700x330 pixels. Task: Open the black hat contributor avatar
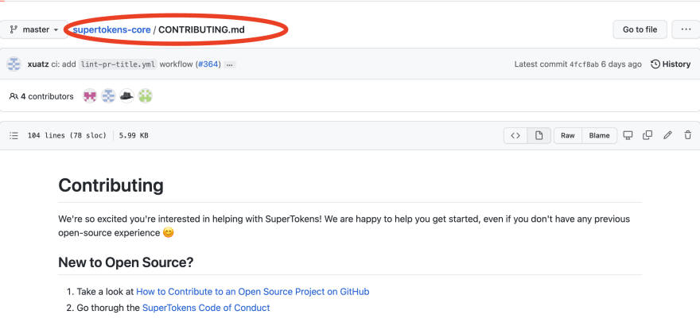[x=126, y=96]
